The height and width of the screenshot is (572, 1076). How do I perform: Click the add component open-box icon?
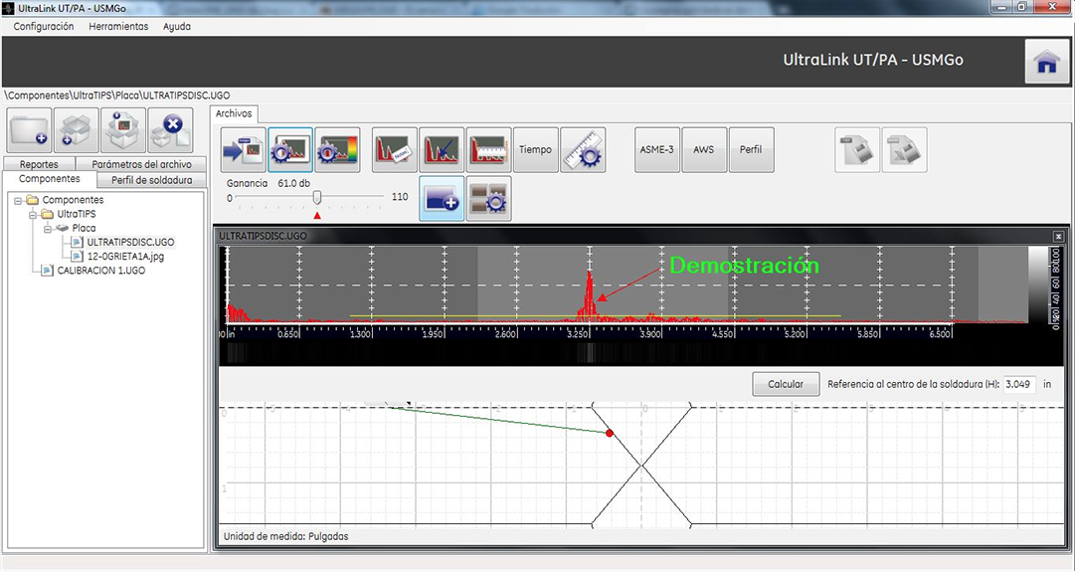(x=77, y=129)
